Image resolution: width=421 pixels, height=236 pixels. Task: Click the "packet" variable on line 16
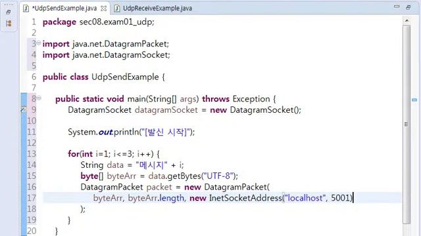click(x=159, y=187)
